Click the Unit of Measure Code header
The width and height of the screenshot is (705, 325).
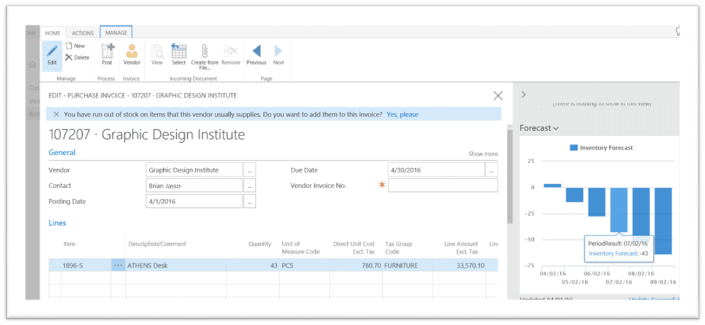[301, 248]
